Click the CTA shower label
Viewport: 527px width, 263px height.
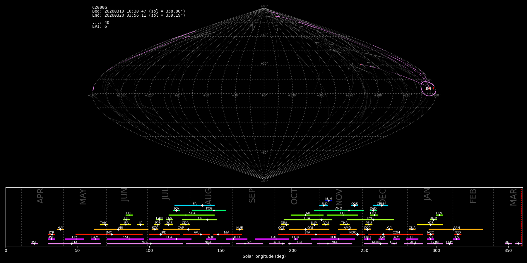[307, 218]
